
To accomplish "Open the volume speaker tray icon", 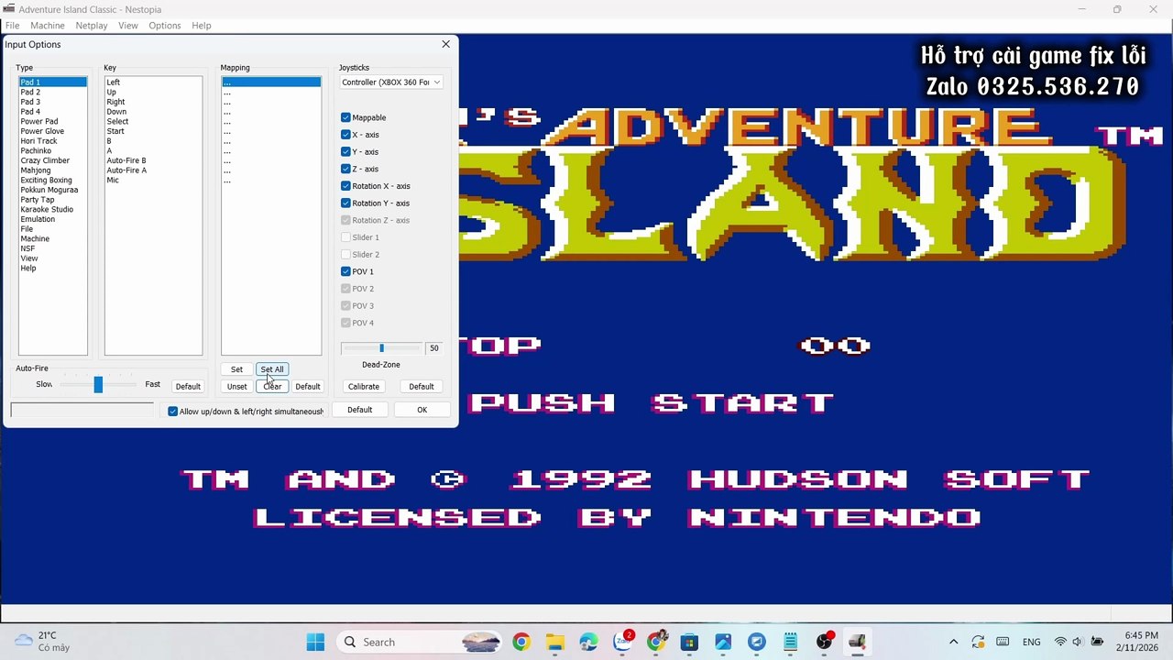I will click(1077, 642).
